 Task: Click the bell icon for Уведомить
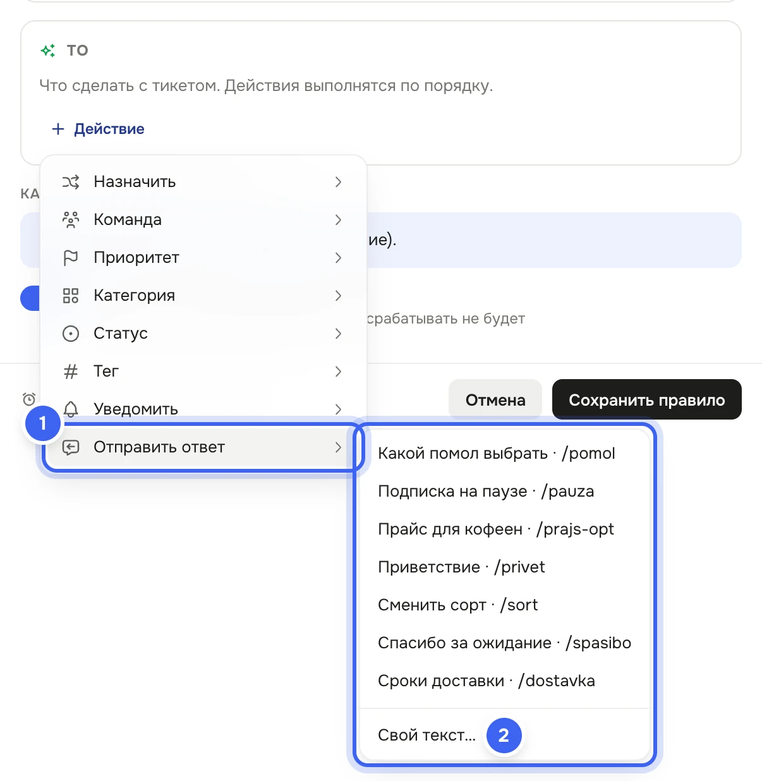point(71,409)
